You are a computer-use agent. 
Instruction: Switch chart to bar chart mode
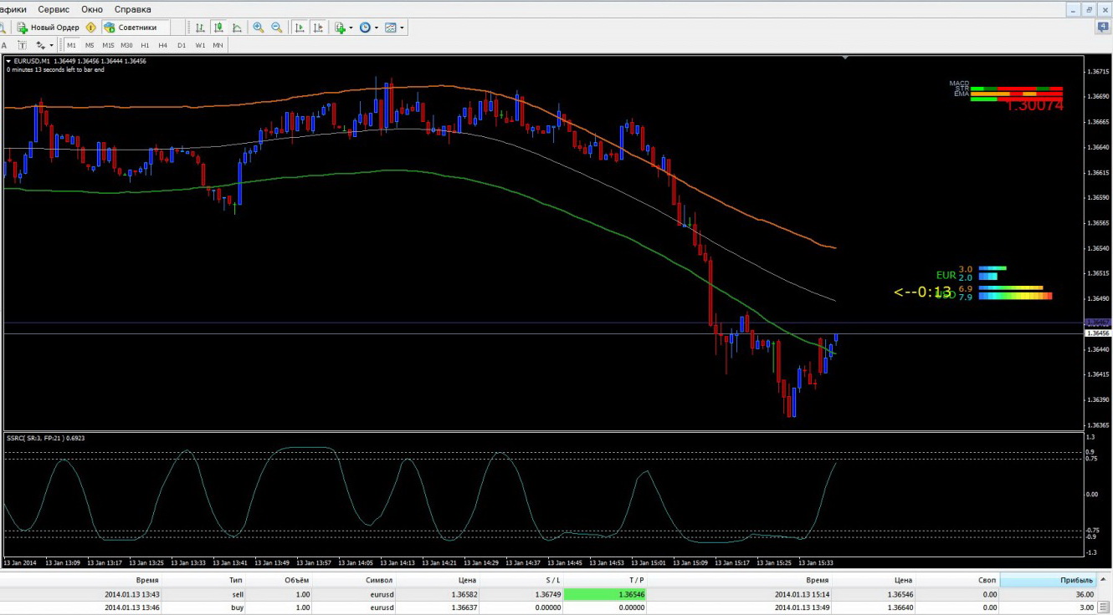tap(200, 28)
